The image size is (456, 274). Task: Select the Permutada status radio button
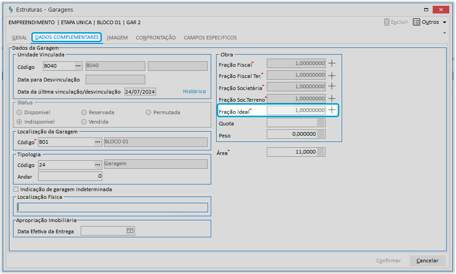[148, 112]
